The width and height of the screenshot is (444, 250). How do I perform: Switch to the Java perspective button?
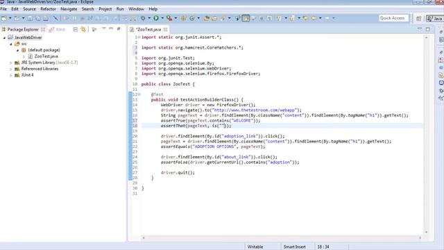pyautogui.click(x=435, y=19)
